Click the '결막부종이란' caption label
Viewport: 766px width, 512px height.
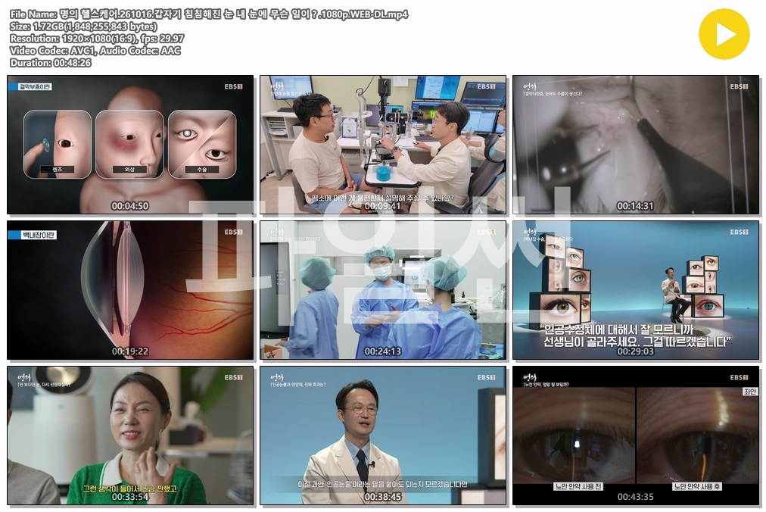(x=35, y=86)
